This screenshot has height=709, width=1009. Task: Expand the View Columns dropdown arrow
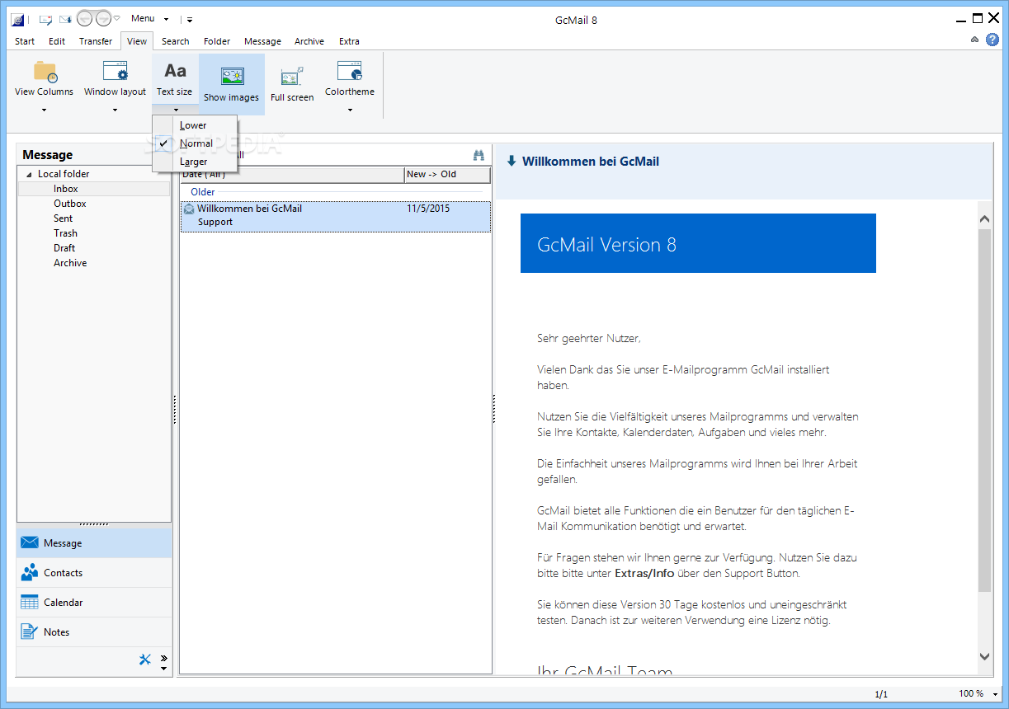[x=45, y=110]
